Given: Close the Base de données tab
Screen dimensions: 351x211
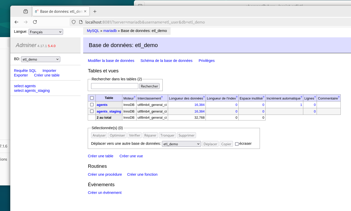Looking at the screenshot, I should point(85,12).
